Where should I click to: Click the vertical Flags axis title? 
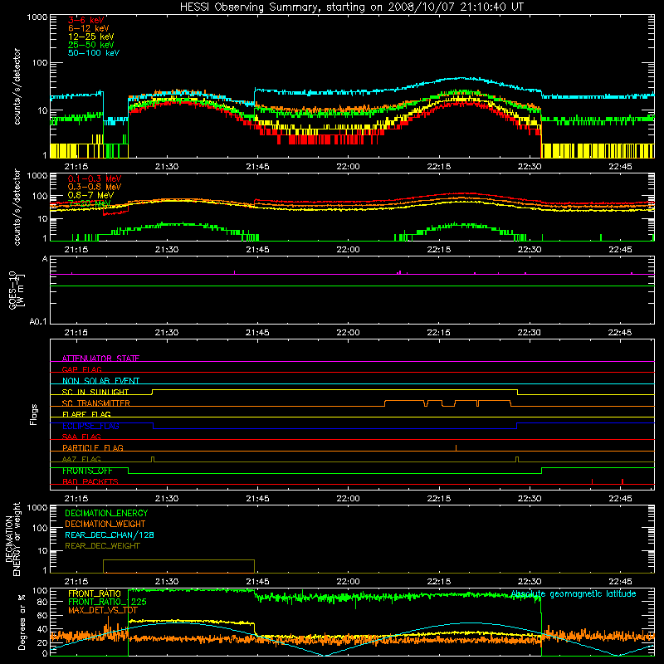click(34, 414)
